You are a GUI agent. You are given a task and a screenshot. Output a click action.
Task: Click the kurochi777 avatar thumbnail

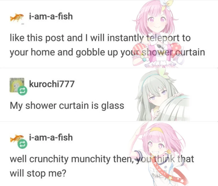pyautogui.click(x=17, y=85)
